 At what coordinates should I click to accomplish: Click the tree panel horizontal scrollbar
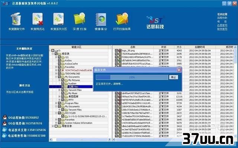(80, 139)
